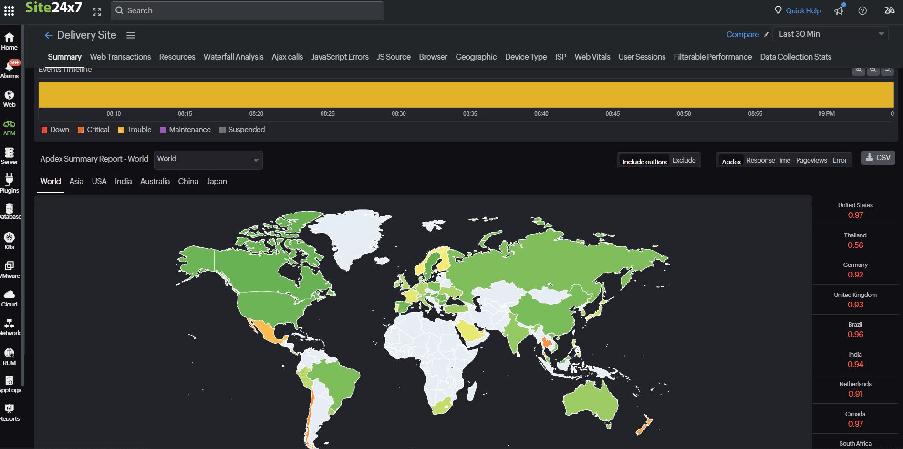Open AppLogs in the sidebar
Viewport: 903px width, 449px height.
tap(10, 384)
